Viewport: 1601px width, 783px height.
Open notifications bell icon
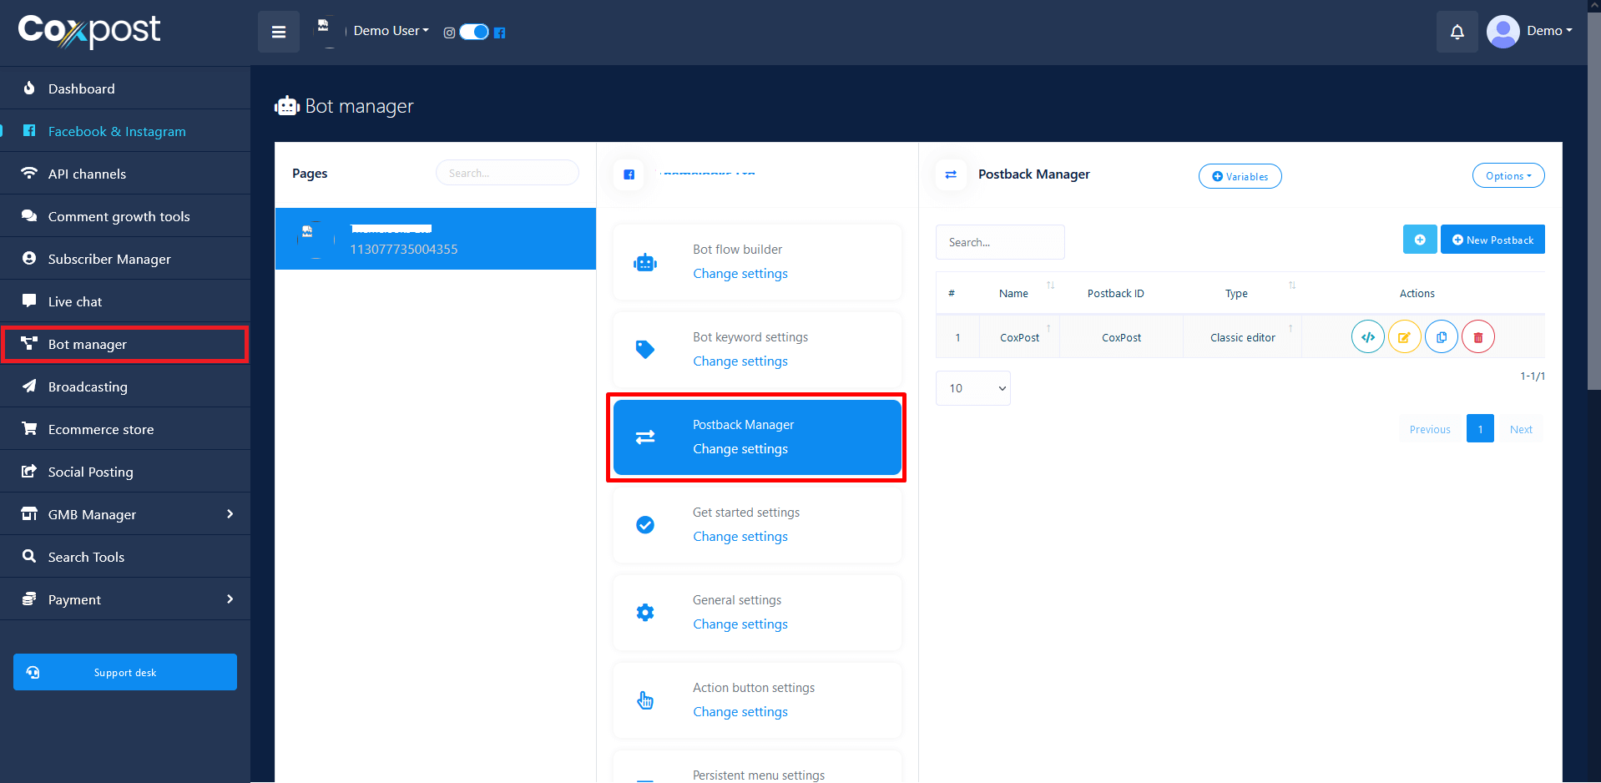click(1457, 32)
